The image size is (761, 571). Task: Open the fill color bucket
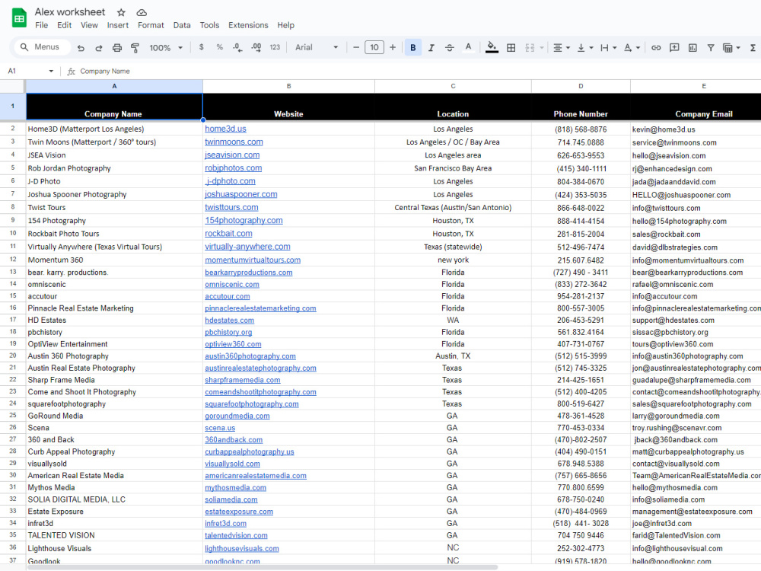pos(492,47)
